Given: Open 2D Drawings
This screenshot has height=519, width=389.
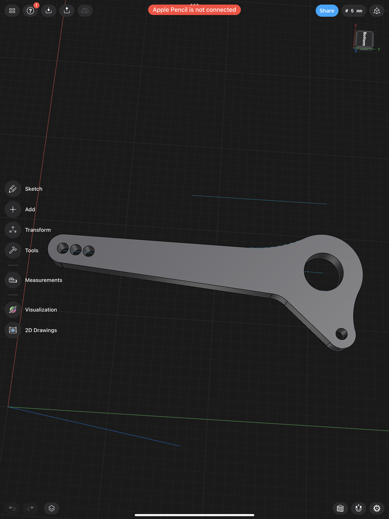Looking at the screenshot, I should pos(13,330).
